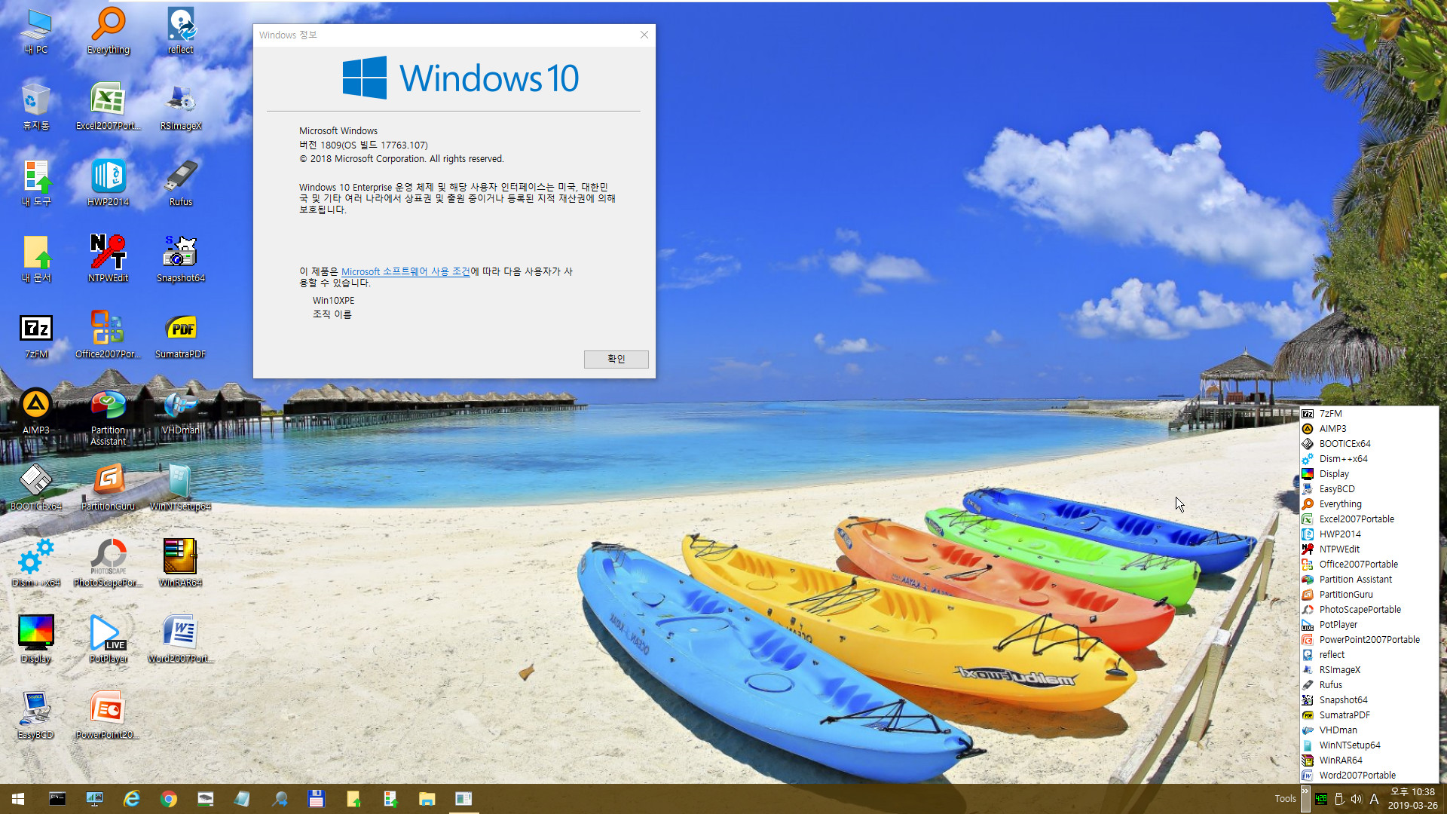Click the 확인 button in Windows 정보
This screenshot has width=1447, height=814.
click(616, 359)
